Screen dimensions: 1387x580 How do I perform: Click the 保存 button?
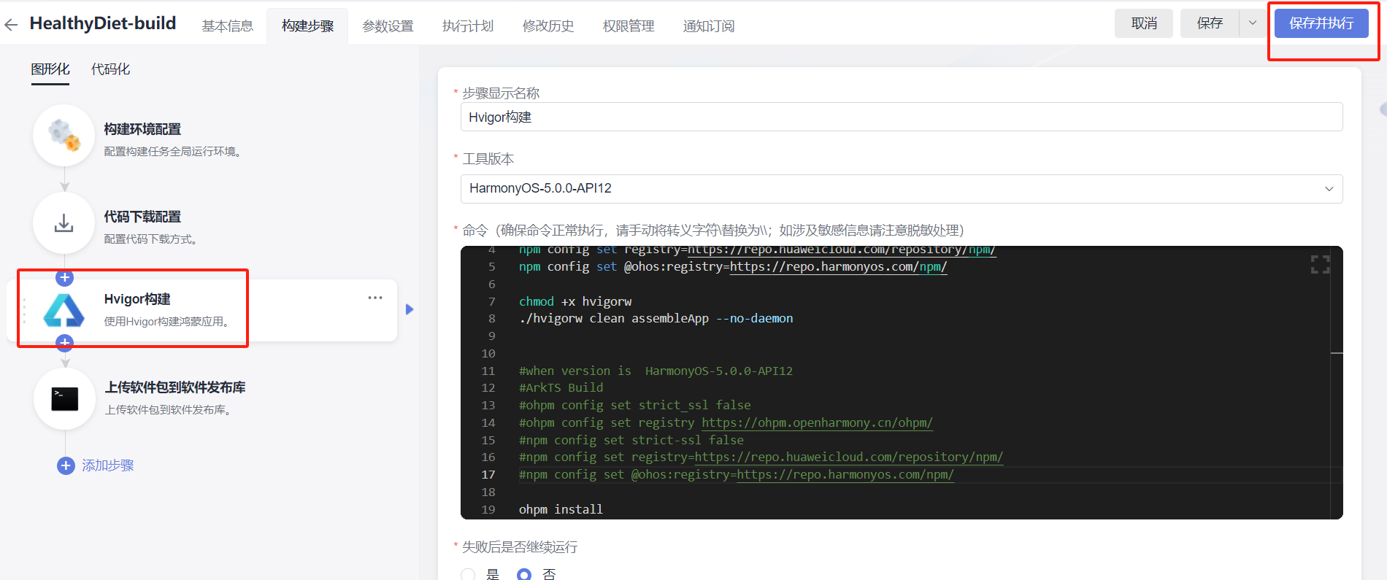(x=1210, y=23)
